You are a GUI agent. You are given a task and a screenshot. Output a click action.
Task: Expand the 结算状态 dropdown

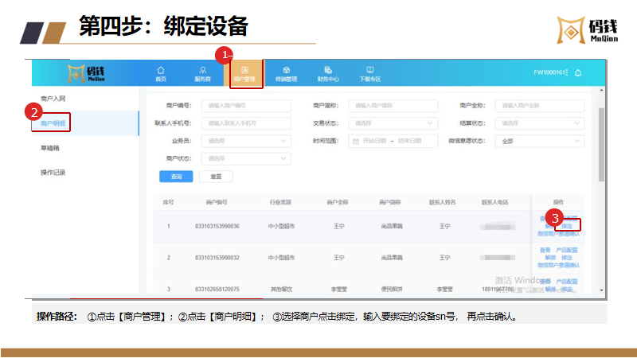point(539,123)
